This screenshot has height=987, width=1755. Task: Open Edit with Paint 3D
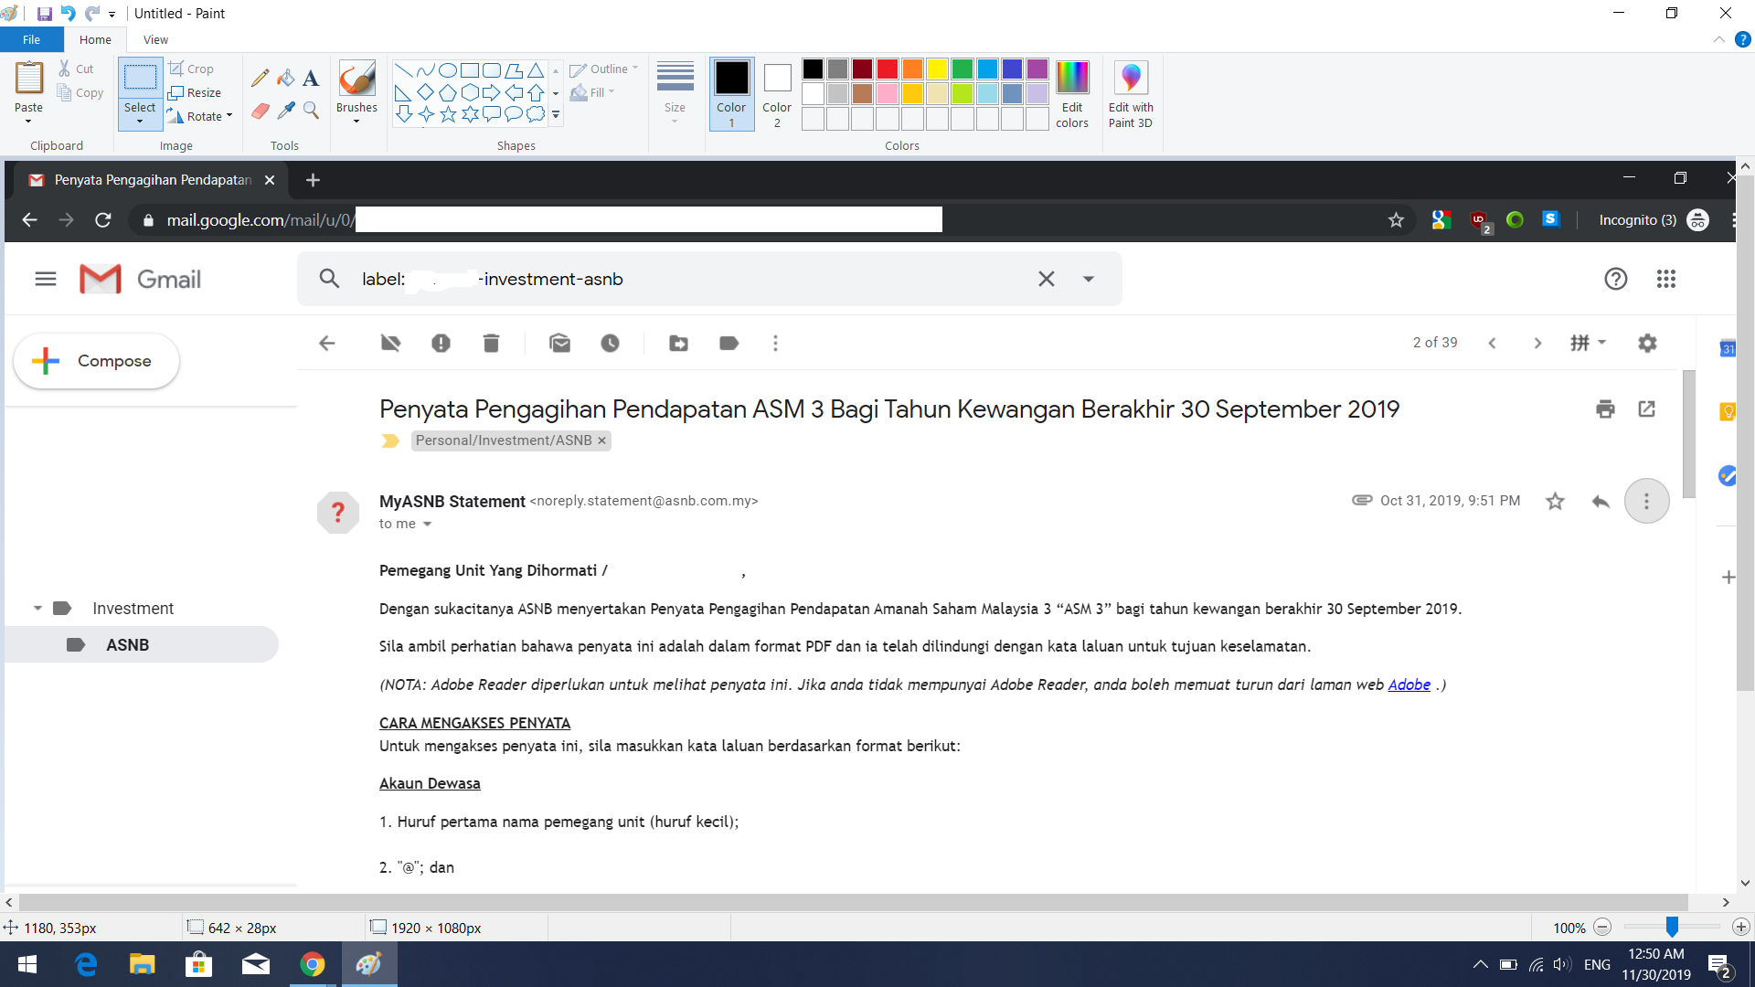pos(1131,94)
